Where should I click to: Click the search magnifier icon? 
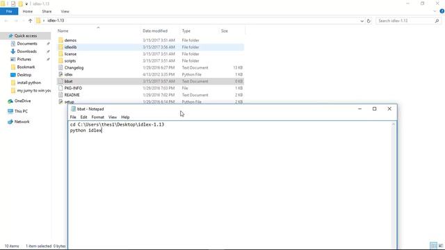pyautogui.click(x=437, y=21)
